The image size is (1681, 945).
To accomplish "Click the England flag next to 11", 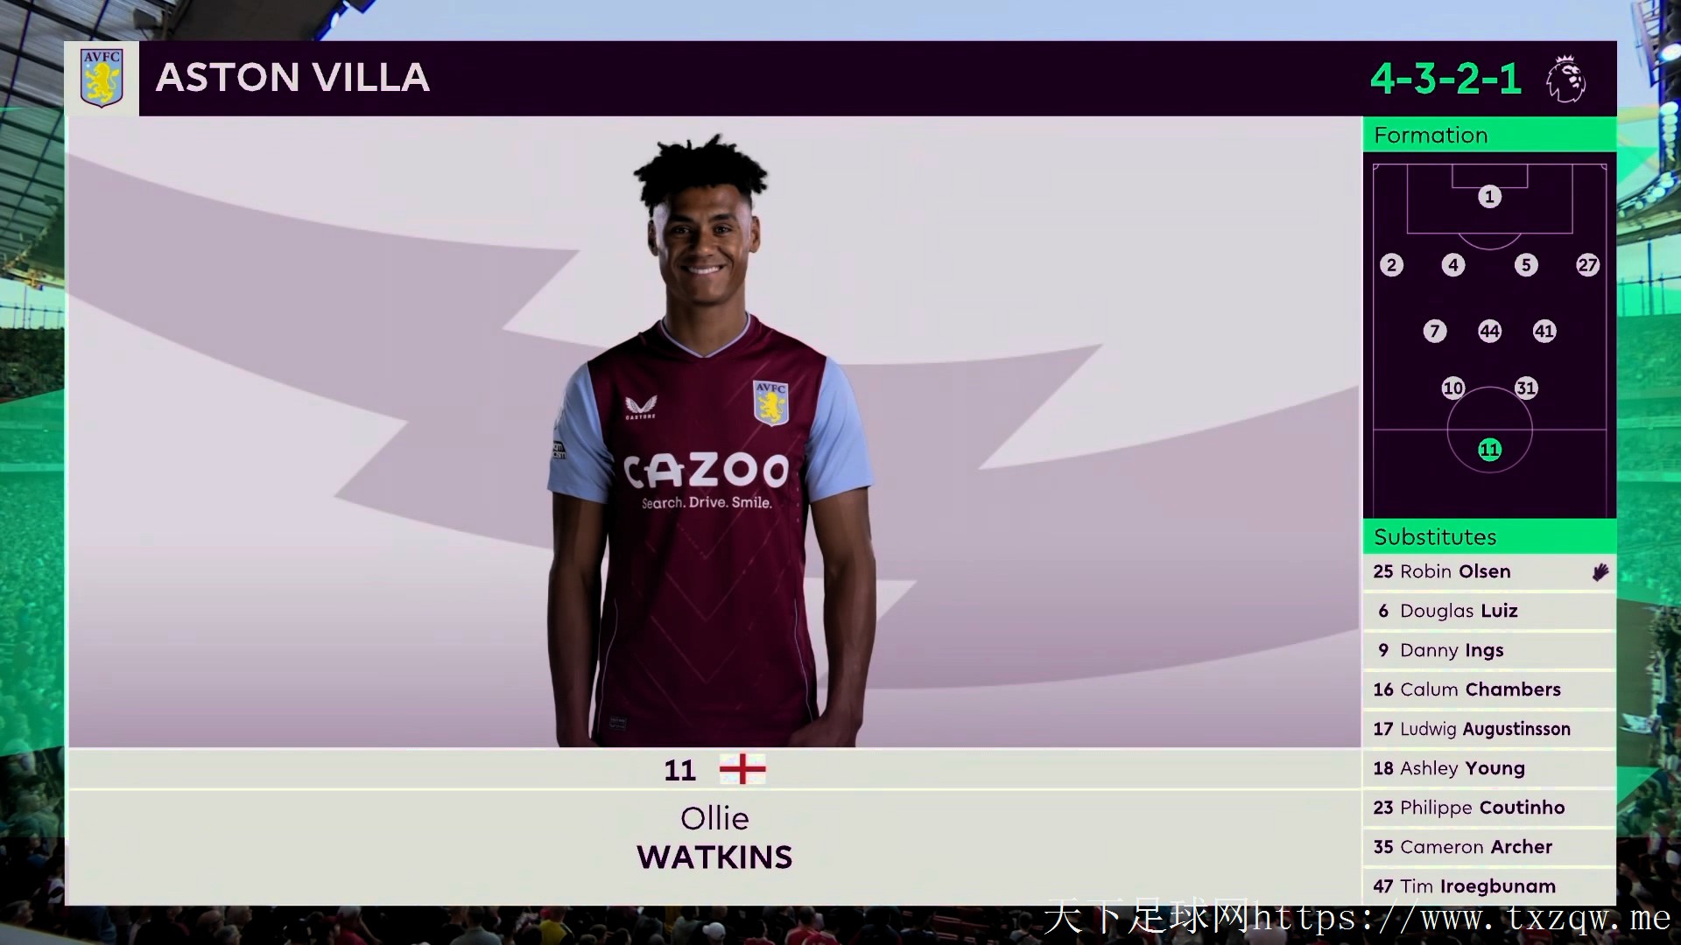I will pyautogui.click(x=742, y=769).
